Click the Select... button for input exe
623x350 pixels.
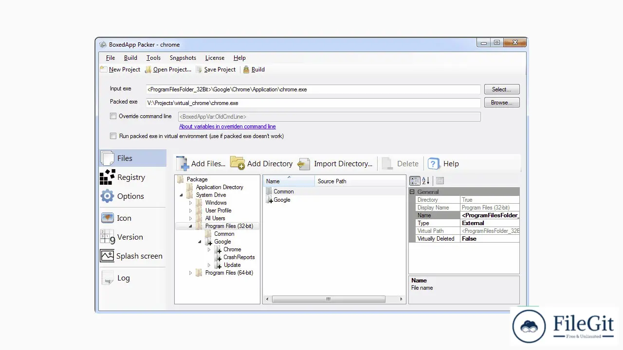click(x=502, y=89)
